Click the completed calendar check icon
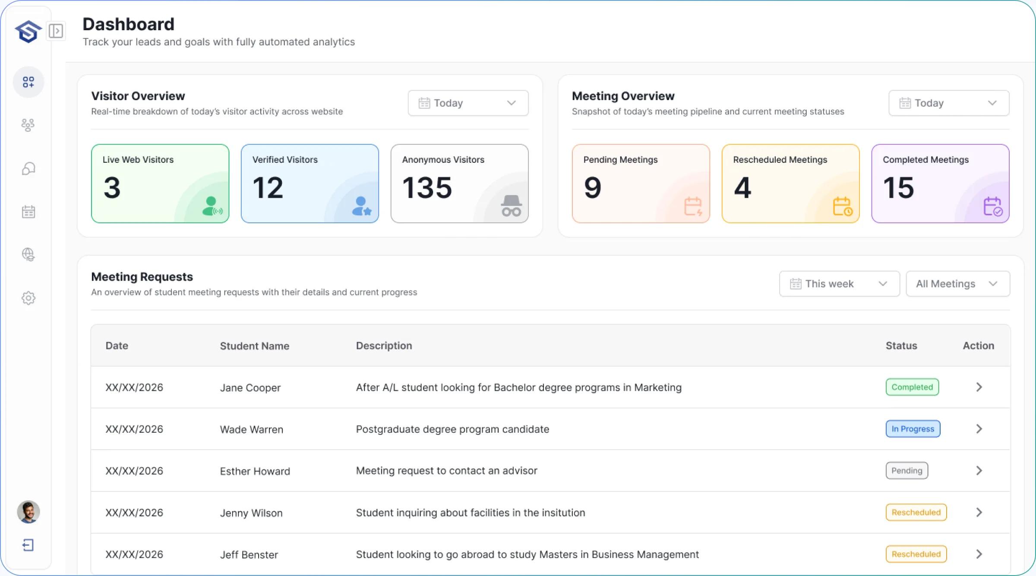The height and width of the screenshot is (576, 1036). coord(993,206)
